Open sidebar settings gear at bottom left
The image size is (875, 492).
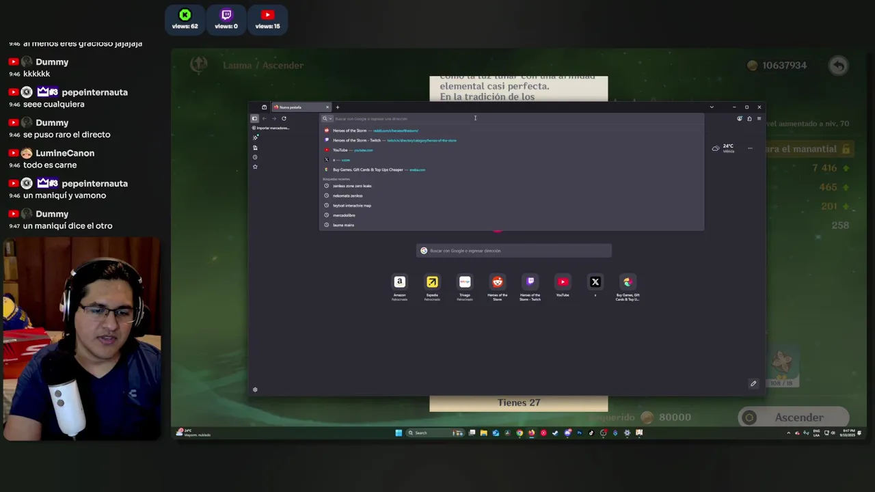coord(255,389)
